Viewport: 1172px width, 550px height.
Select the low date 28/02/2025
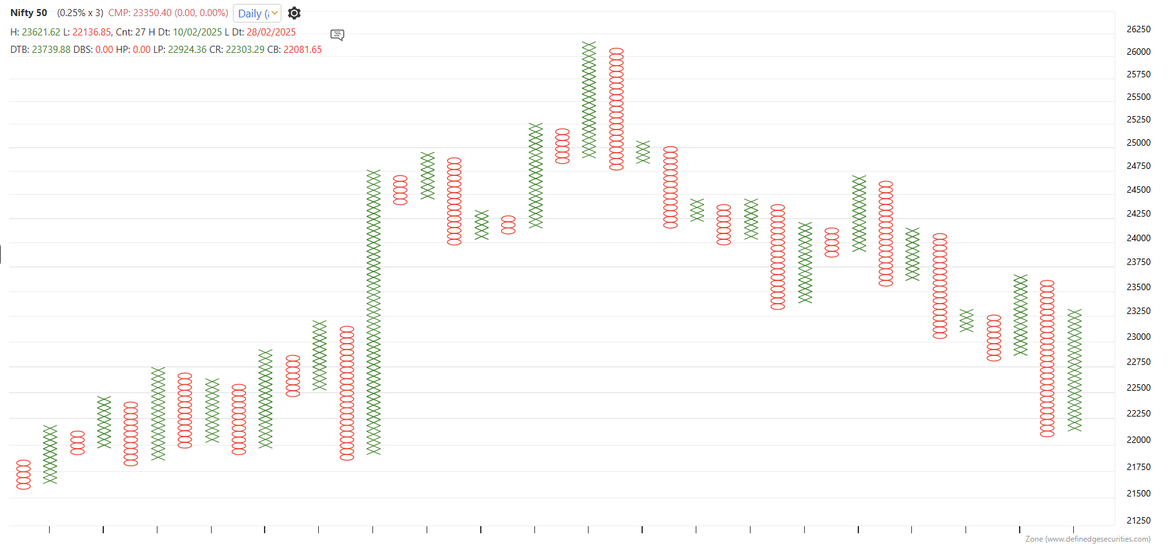[x=271, y=32]
